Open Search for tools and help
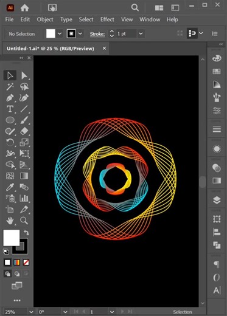Screen dimensions: 227x316 pyautogui.click(x=135, y=8)
